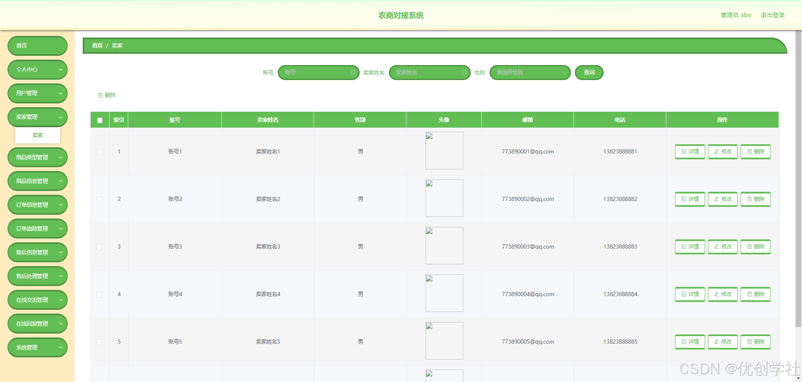802x382 pixels.
Task: Show 详情 for 账号5 row
Action: click(690, 342)
